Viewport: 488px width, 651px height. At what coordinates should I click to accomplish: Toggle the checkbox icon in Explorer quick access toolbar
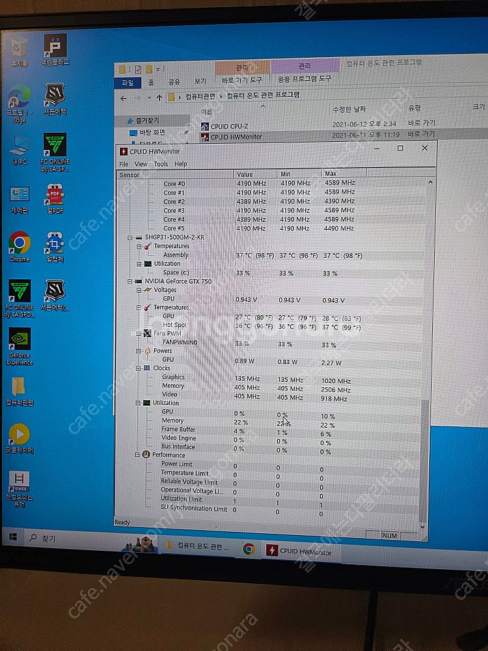(x=138, y=70)
